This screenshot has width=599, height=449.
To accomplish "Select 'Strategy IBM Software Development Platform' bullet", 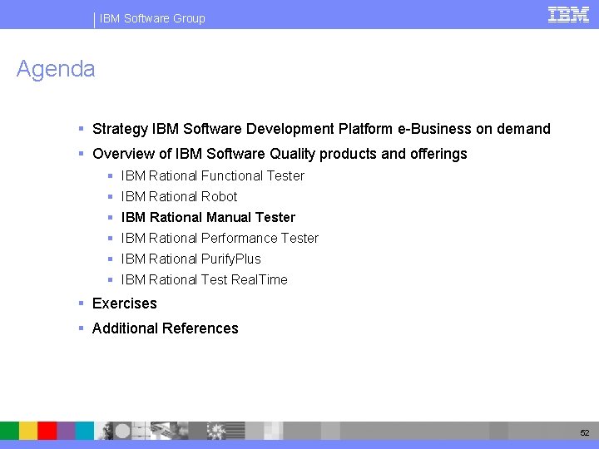I will pyautogui.click(x=321, y=129).
